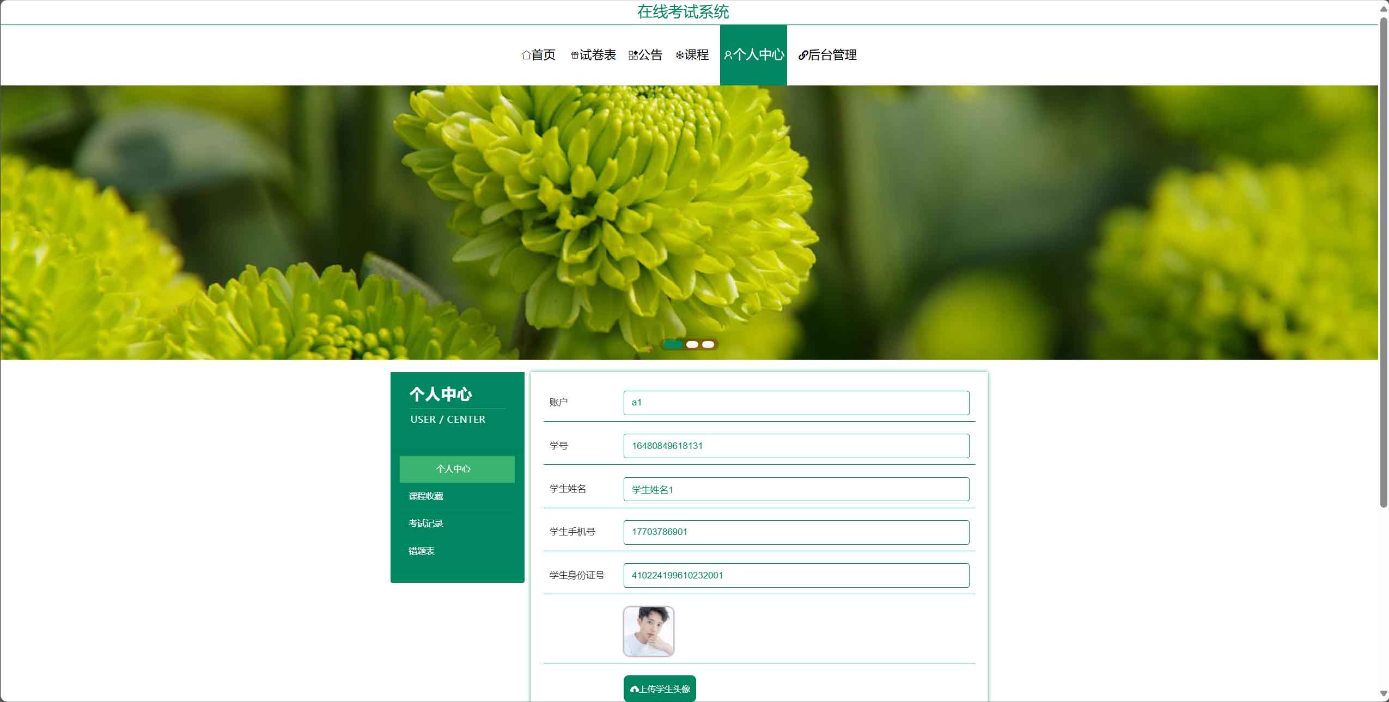
Task: Select the 个人中心 tab in top navigation
Action: tap(754, 55)
